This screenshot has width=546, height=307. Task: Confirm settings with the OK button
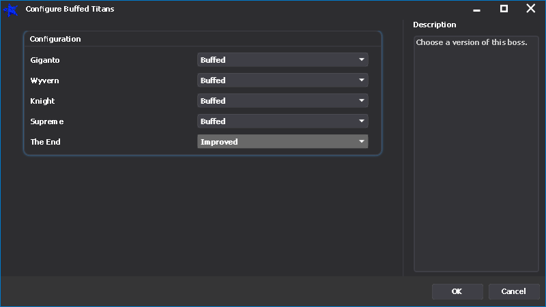[457, 291]
